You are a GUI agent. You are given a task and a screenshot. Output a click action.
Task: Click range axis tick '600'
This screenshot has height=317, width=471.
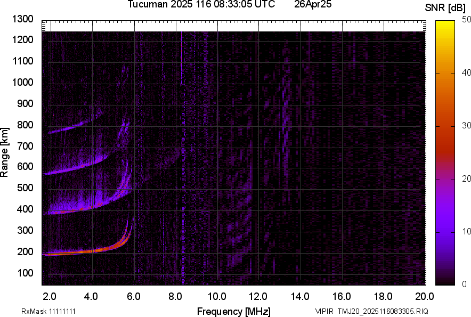pyautogui.click(x=25, y=166)
